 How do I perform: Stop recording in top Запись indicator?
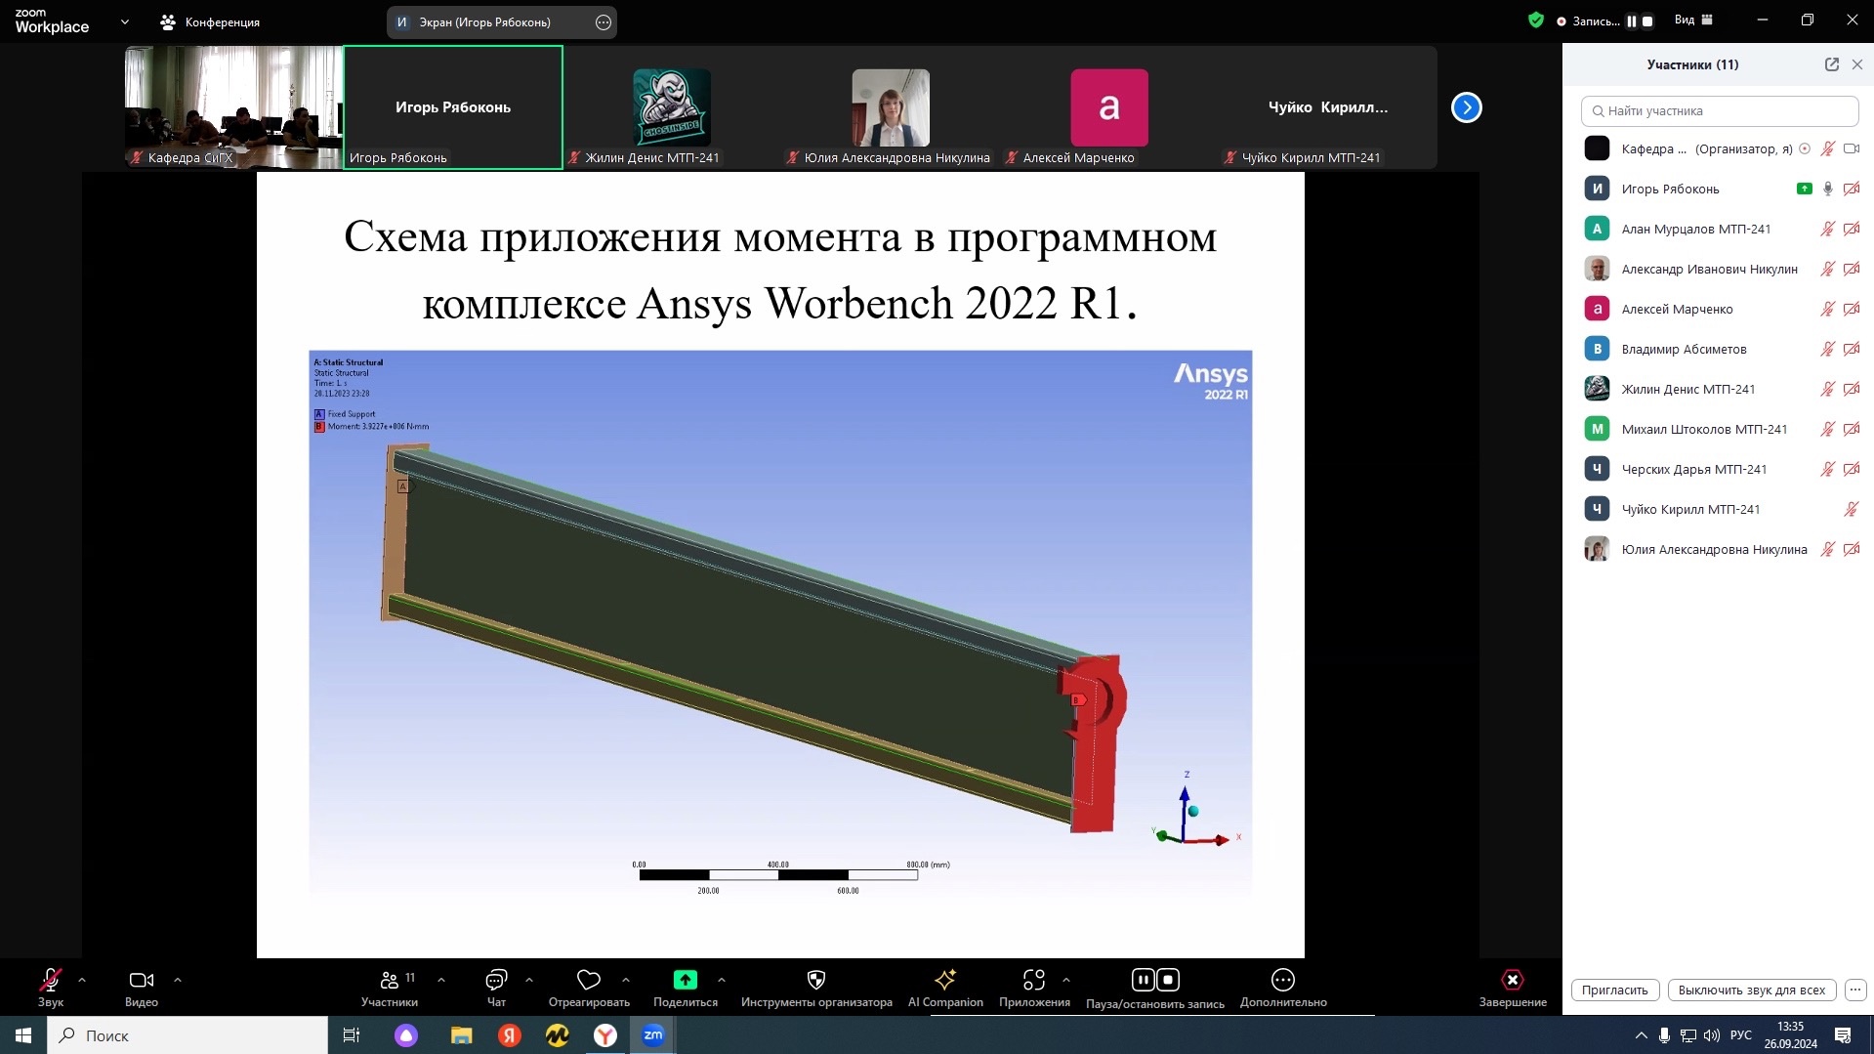1647,21
